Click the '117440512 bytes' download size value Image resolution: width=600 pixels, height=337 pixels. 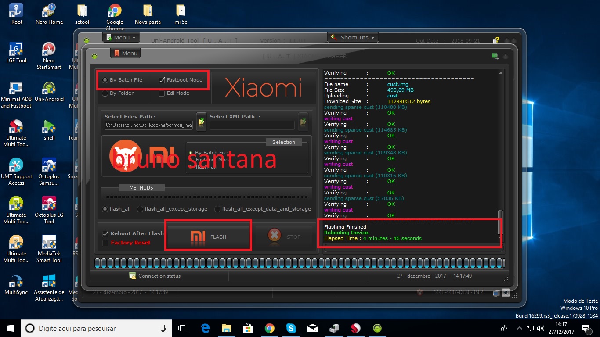pos(409,101)
